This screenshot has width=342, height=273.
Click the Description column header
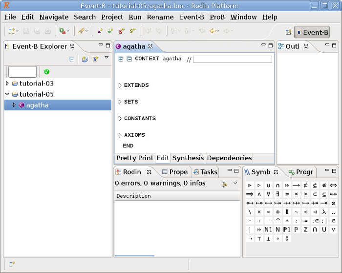[x=177, y=196]
